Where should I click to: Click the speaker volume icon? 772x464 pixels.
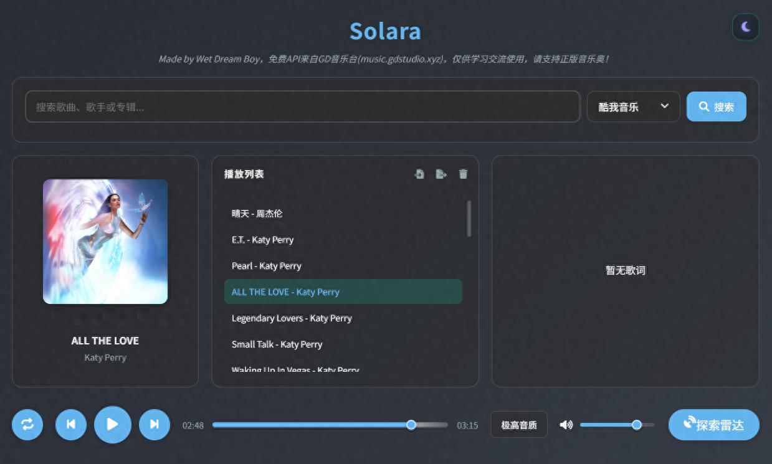566,424
